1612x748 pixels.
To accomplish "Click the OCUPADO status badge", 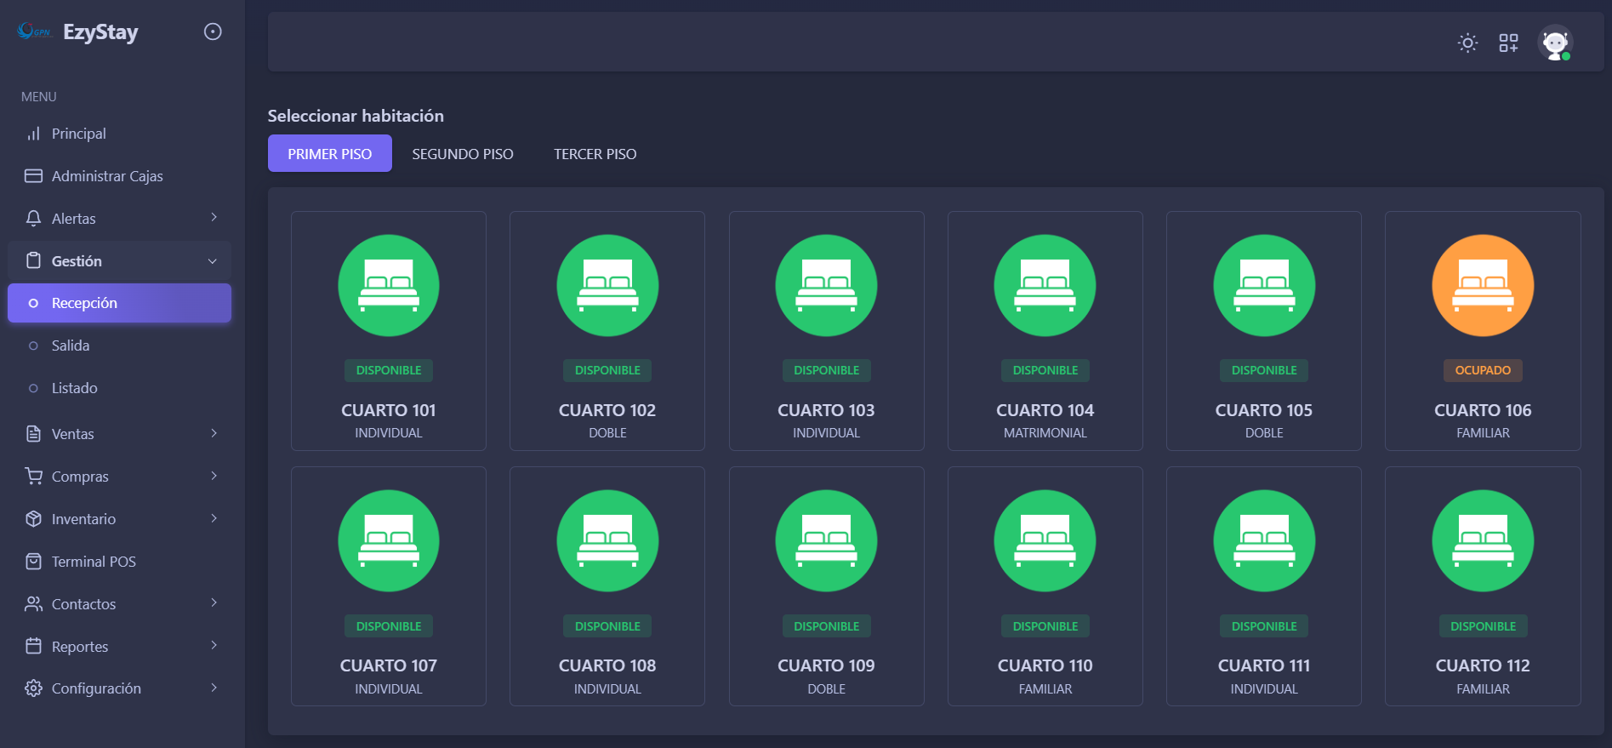I will (x=1482, y=370).
